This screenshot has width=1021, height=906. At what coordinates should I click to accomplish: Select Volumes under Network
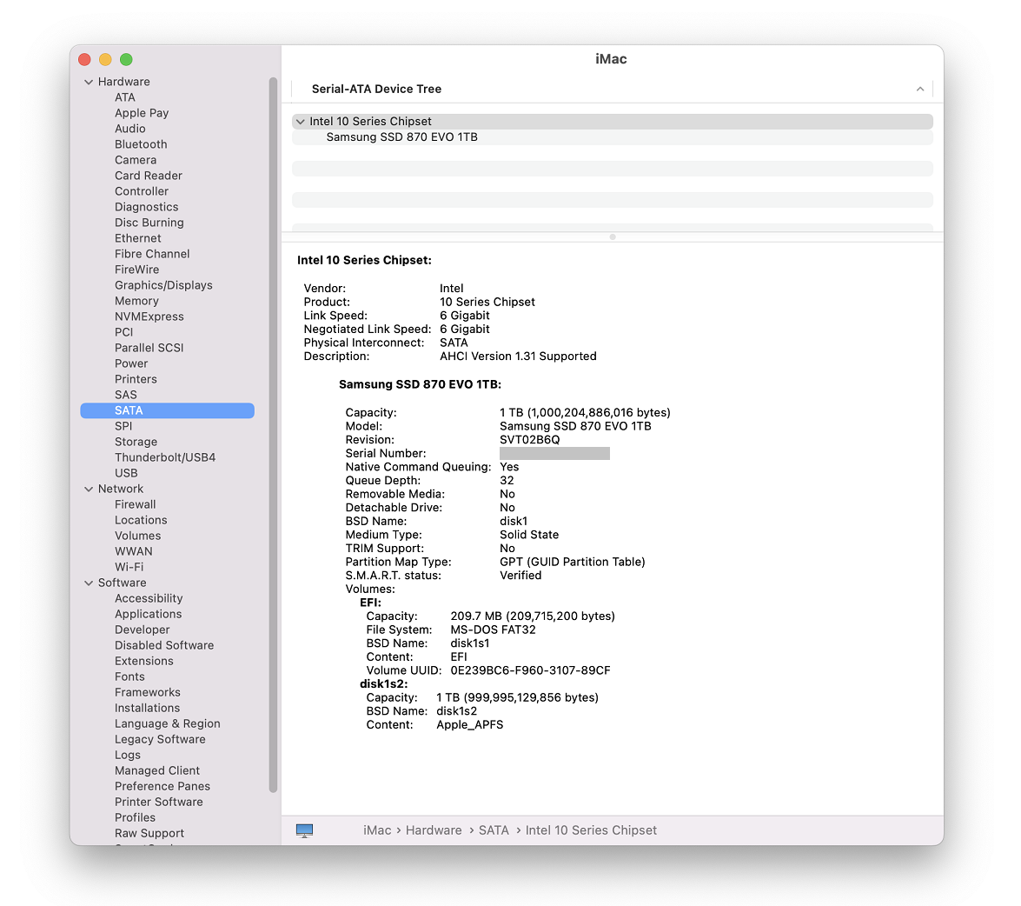pyautogui.click(x=137, y=536)
